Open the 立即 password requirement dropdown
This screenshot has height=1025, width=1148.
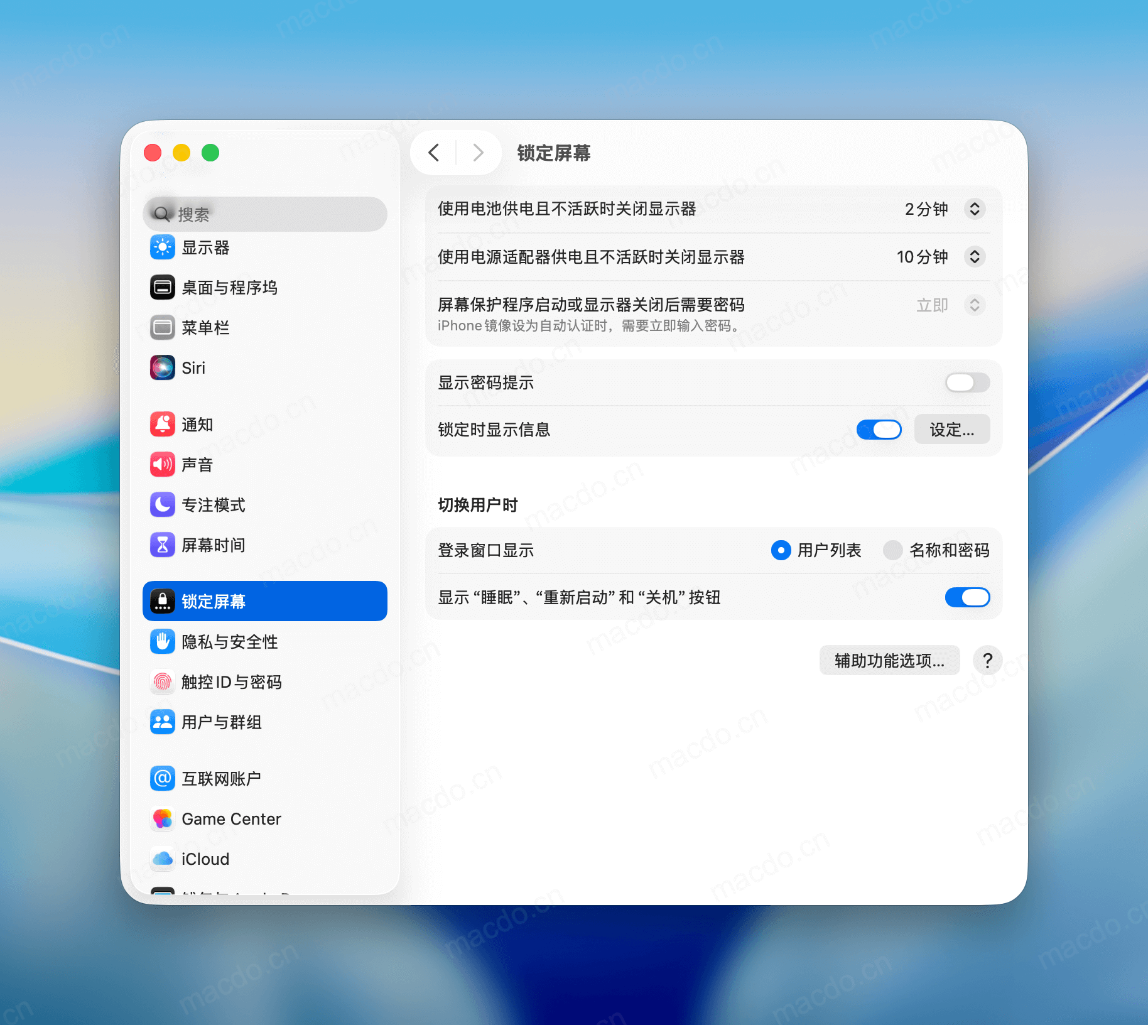pyautogui.click(x=975, y=305)
